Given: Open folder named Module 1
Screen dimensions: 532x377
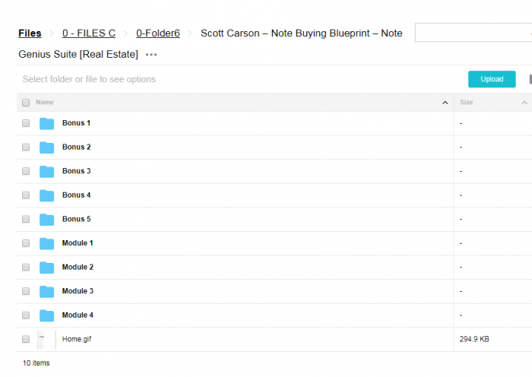Looking at the screenshot, I should pos(78,243).
